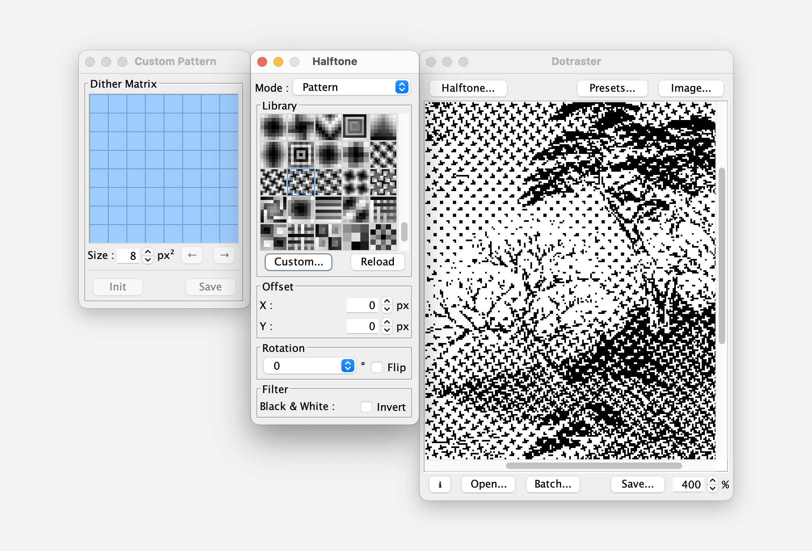The width and height of the screenshot is (812, 551).
Task: Click the Save... button in Dotraster
Action: tap(637, 484)
